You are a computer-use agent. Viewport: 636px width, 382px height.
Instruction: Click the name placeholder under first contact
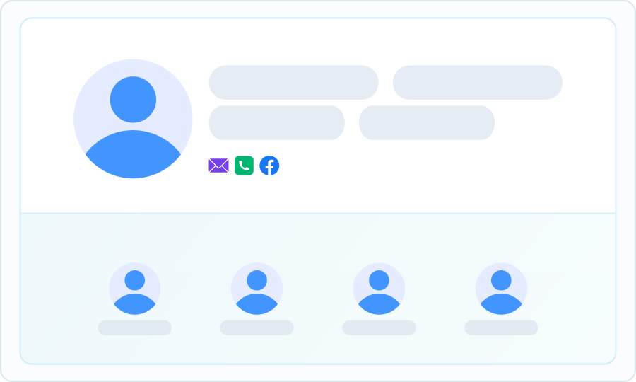pyautogui.click(x=135, y=328)
